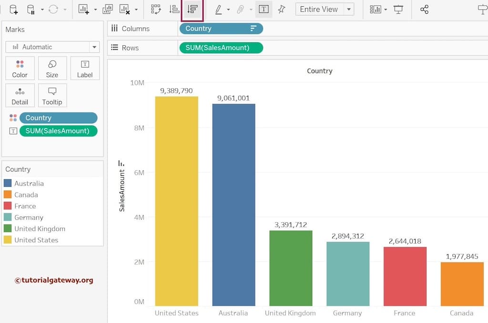Image resolution: width=488 pixels, height=323 pixels.
Task: Click the Tooltip button in Marks card
Action: coord(52,95)
